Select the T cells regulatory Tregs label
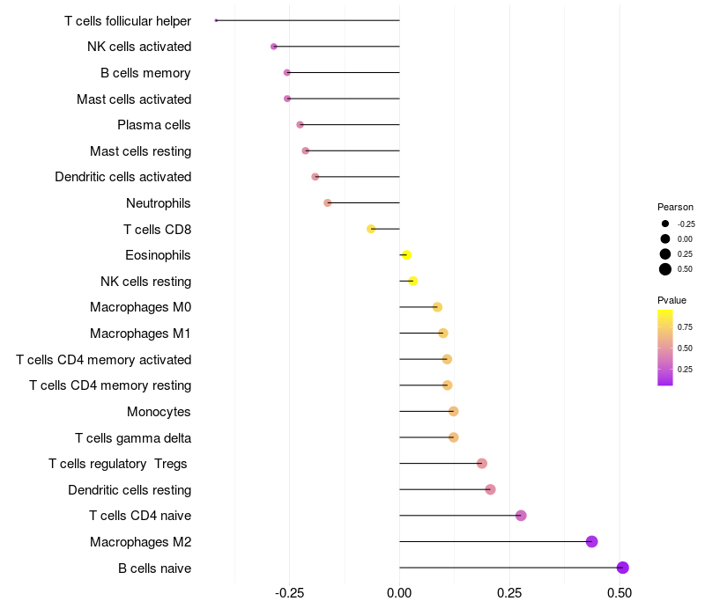 (120, 464)
